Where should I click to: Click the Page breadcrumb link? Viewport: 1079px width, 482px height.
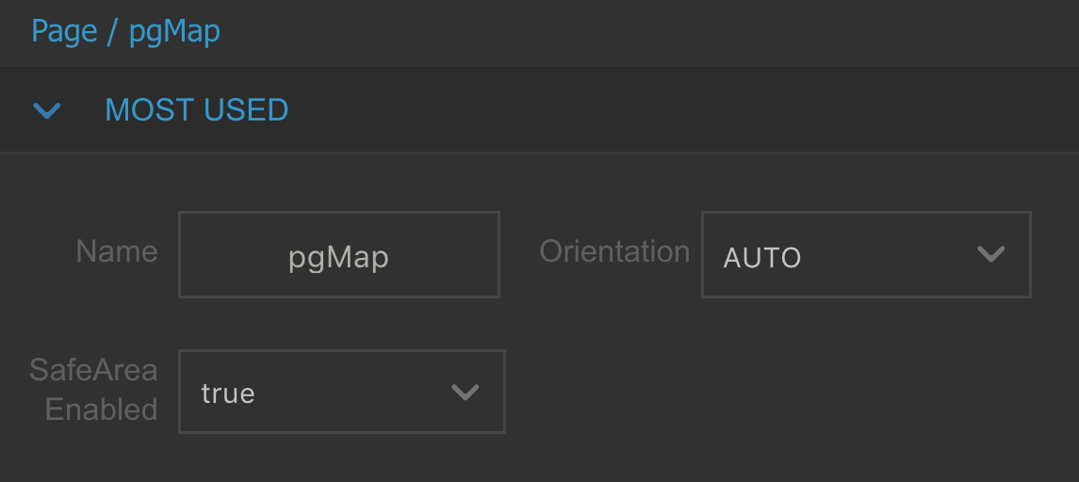point(64,32)
